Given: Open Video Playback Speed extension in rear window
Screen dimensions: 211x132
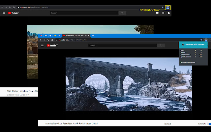Looking at the screenshot, I should pyautogui.click(x=167, y=8).
